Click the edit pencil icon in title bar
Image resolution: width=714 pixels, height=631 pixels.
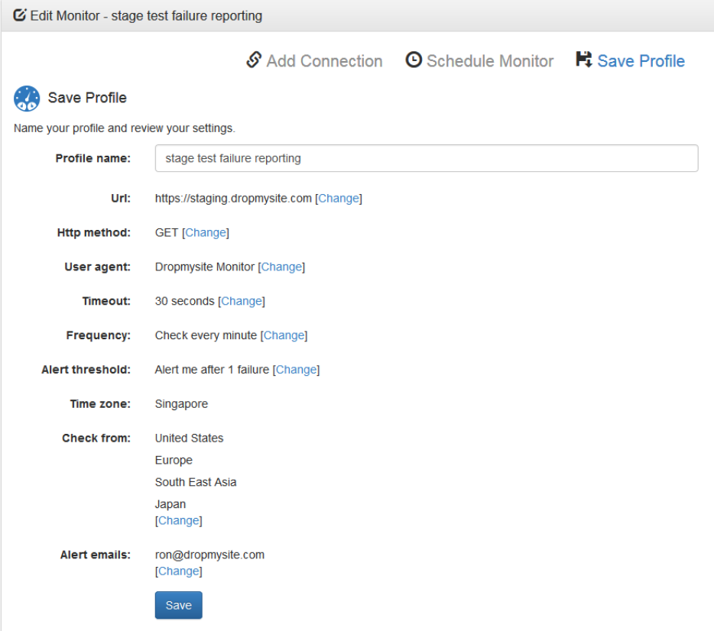20,15
